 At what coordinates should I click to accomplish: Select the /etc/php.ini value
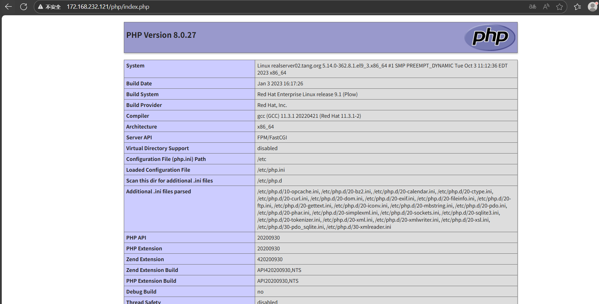pos(271,170)
